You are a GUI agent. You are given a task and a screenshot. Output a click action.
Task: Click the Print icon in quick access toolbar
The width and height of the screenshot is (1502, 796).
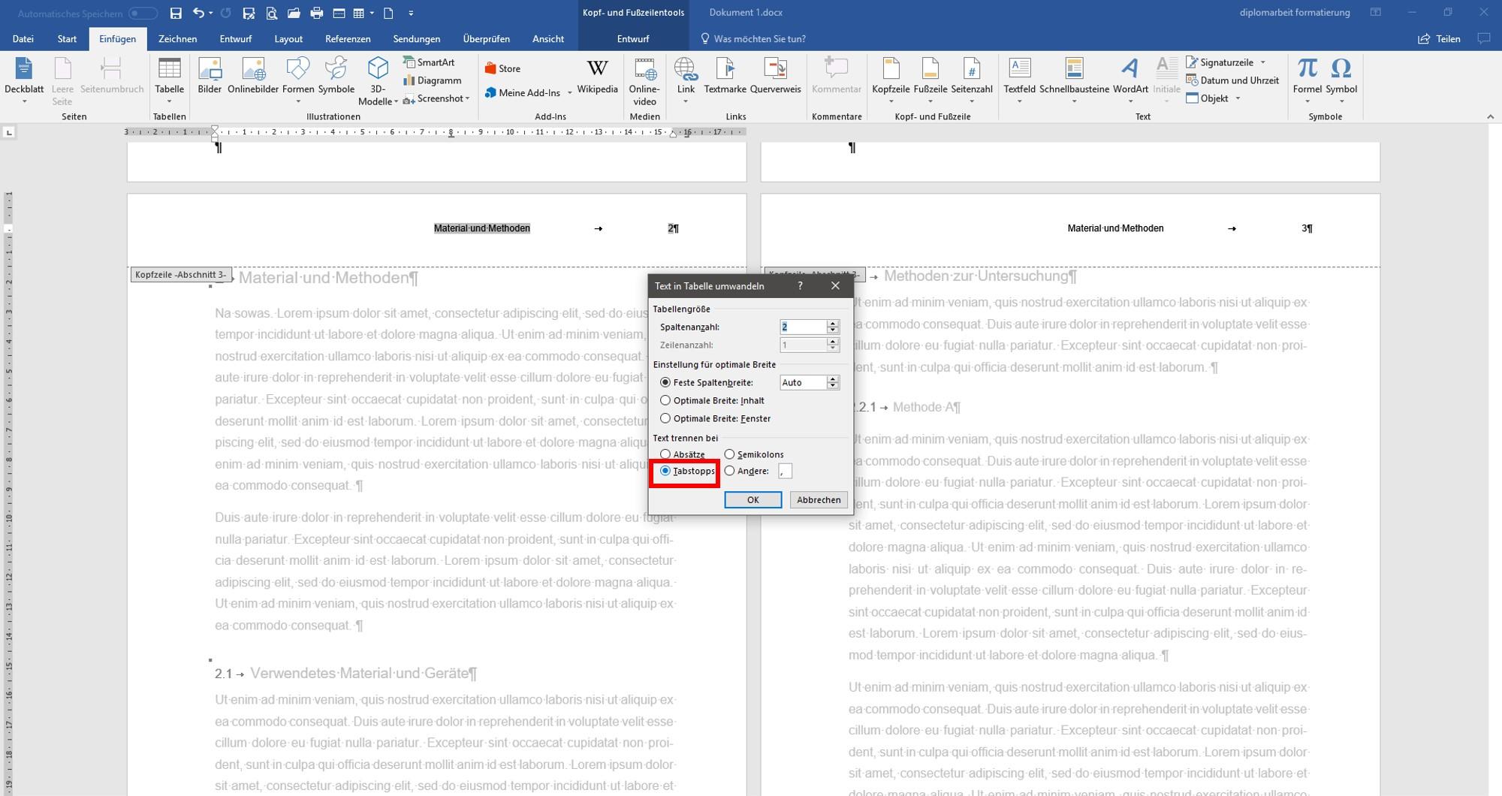coord(316,13)
